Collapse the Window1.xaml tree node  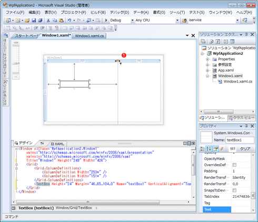coord(207,76)
